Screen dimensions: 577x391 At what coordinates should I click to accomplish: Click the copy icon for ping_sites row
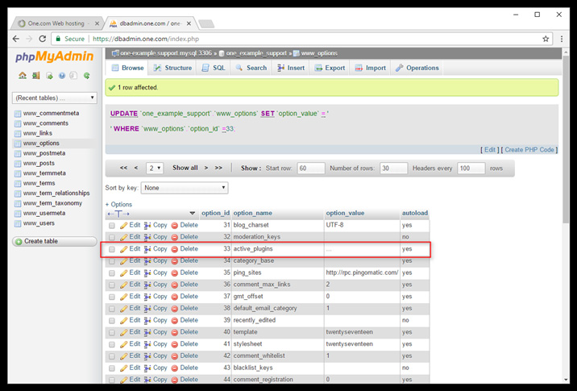[x=147, y=272]
